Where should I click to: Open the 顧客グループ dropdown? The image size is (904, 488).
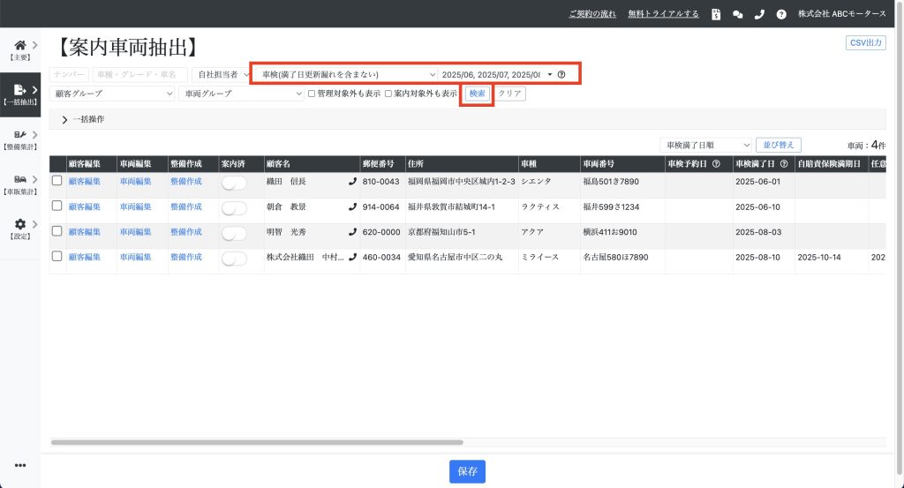coord(112,94)
